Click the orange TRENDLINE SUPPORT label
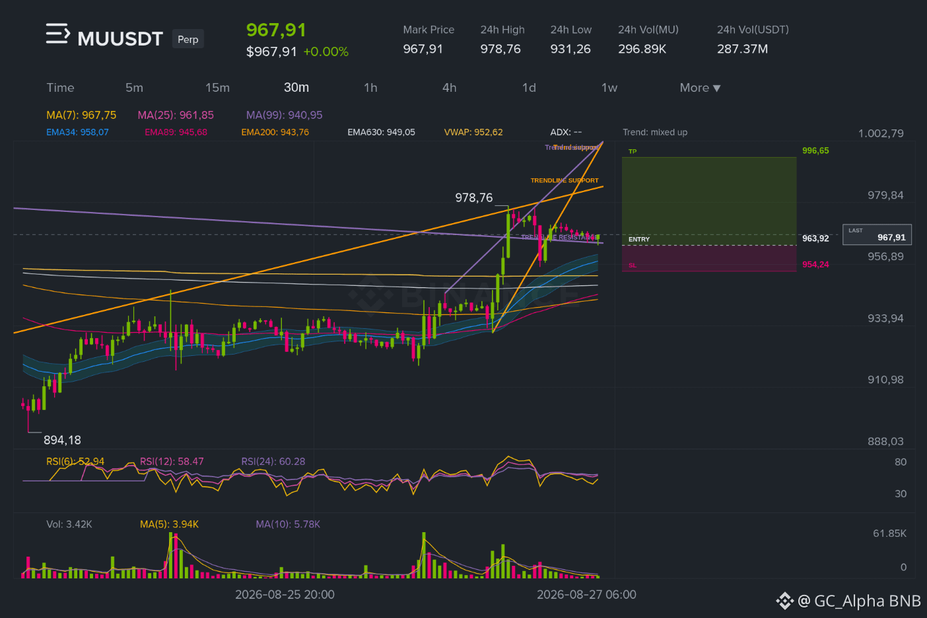Image resolution: width=927 pixels, height=618 pixels. (x=565, y=180)
